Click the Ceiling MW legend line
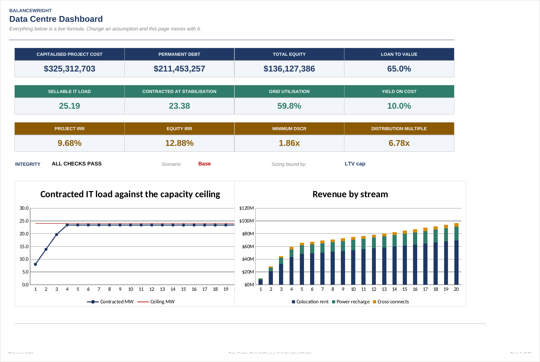The image size is (540, 362). [x=143, y=302]
